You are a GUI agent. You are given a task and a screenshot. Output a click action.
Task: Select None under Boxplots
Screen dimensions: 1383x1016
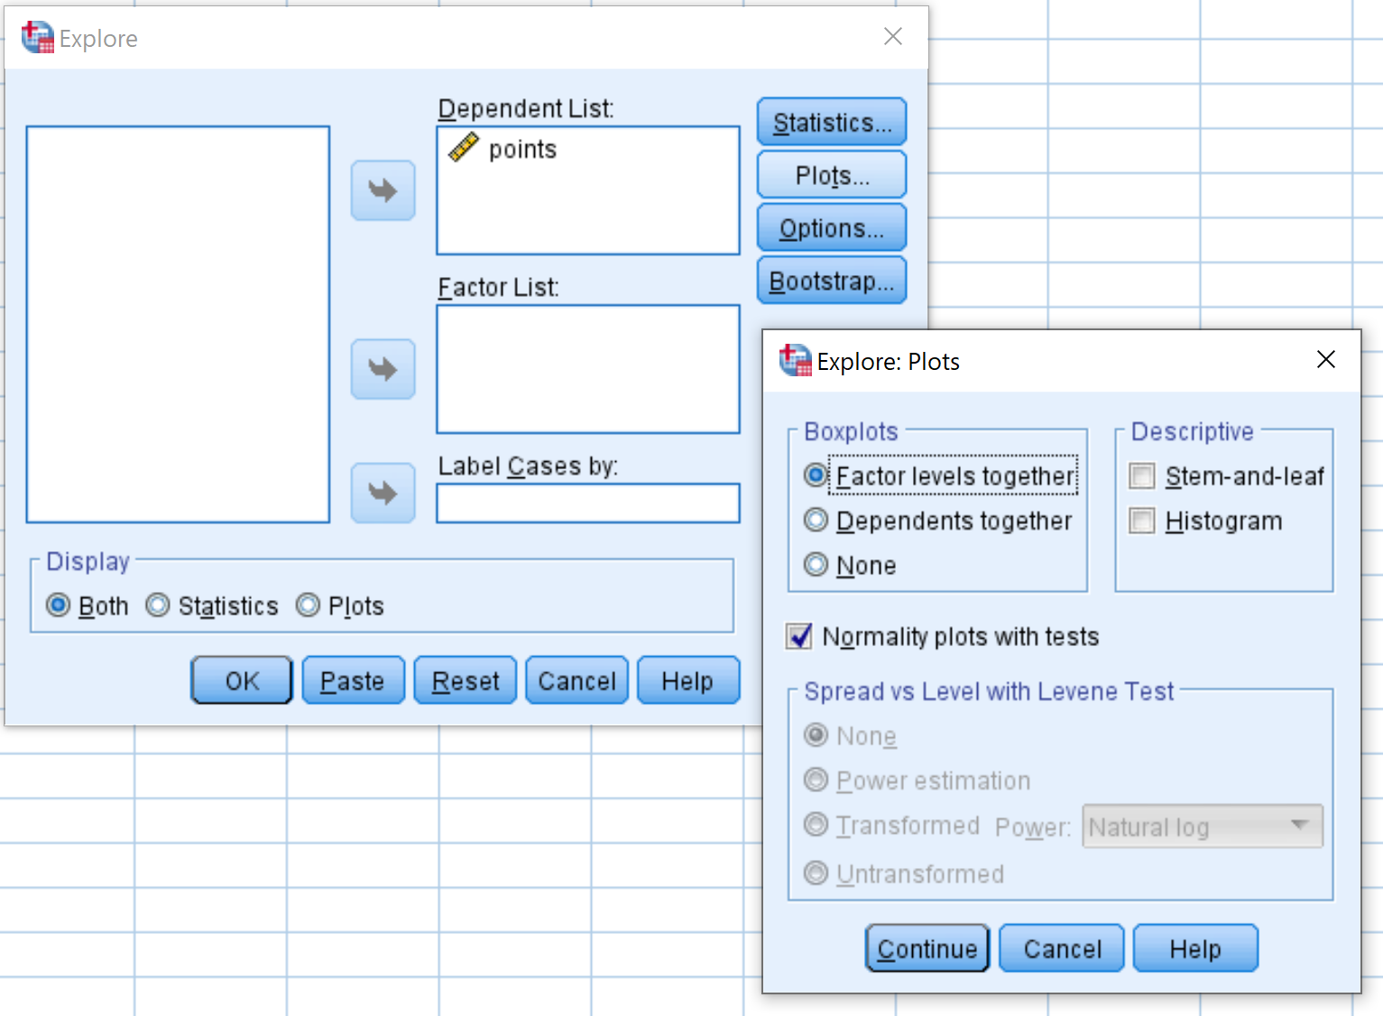point(816,565)
